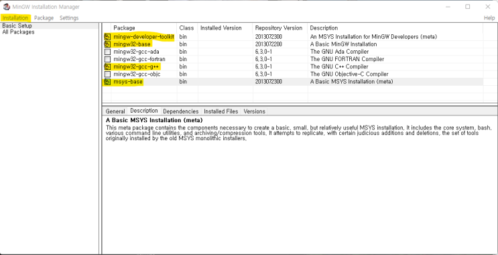Switch to the General tab
The image size is (498, 255).
click(x=115, y=111)
